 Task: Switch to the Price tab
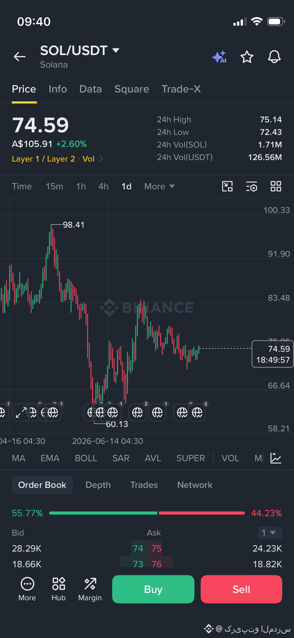[24, 89]
